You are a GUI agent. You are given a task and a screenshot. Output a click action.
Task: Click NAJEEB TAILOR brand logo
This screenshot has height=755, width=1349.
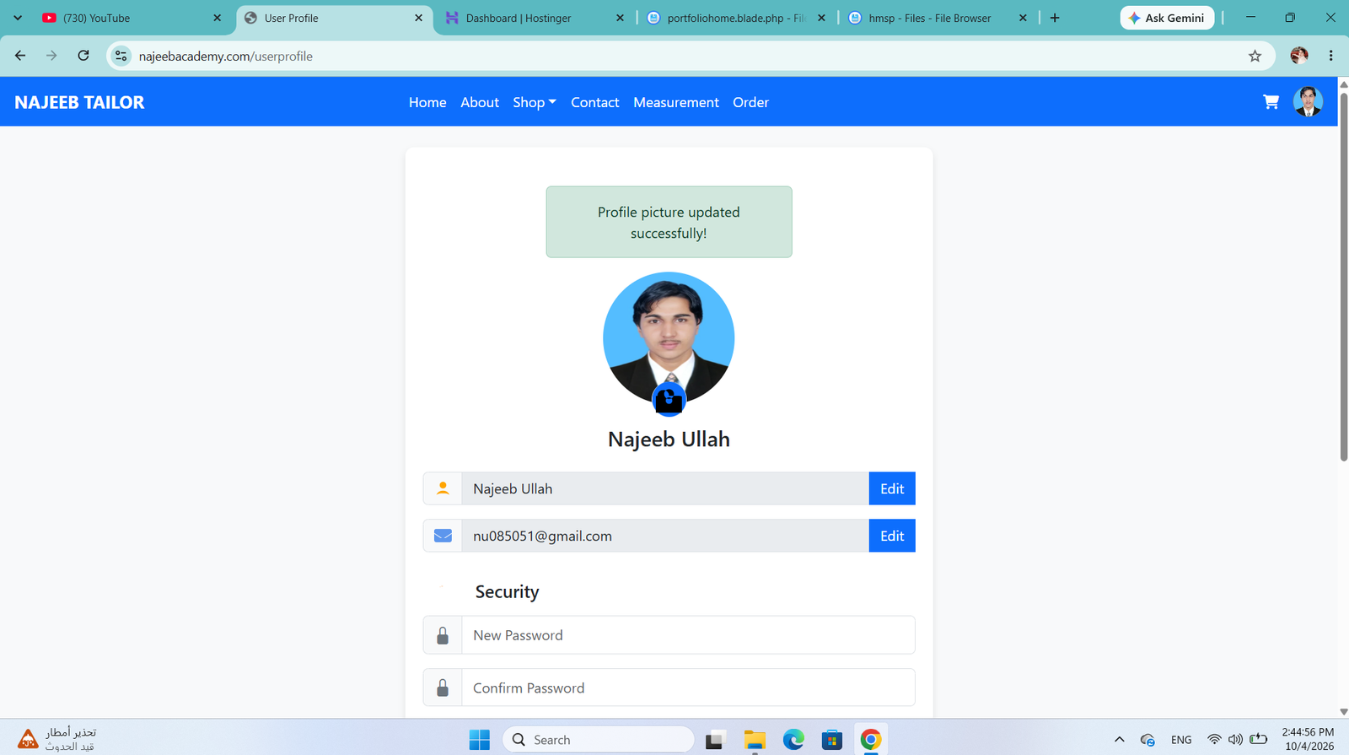79,102
